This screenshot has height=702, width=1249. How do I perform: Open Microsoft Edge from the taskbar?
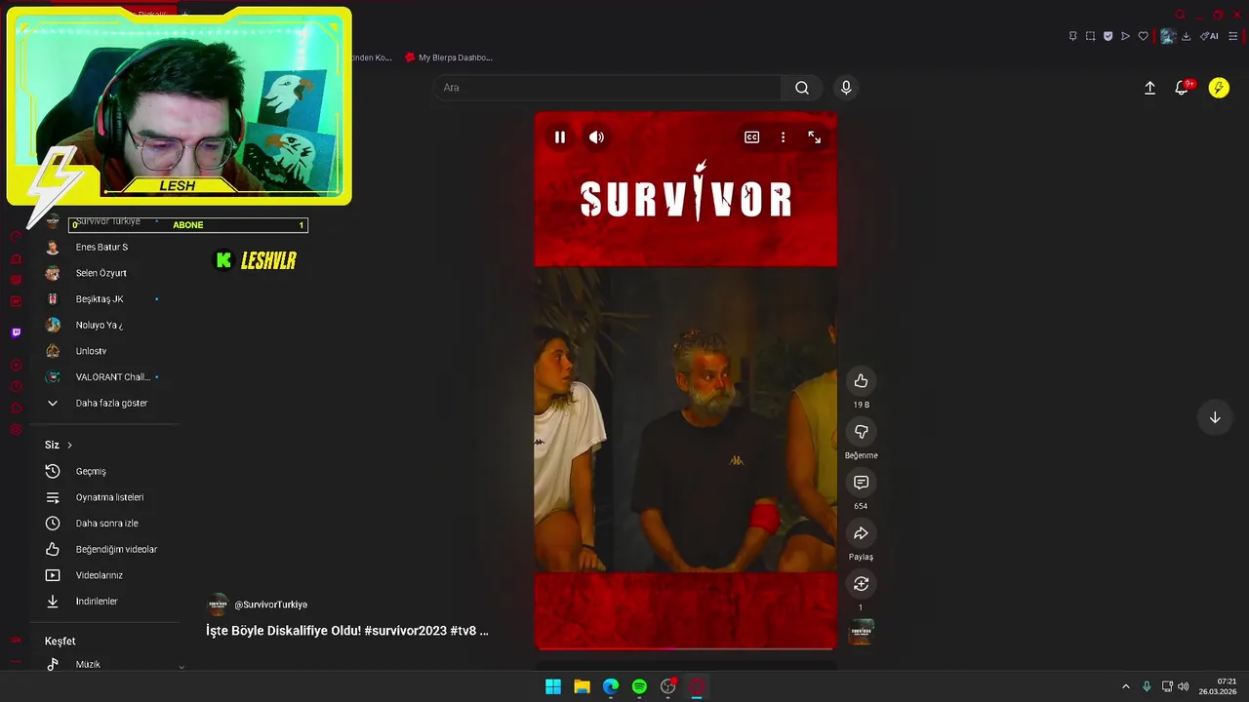point(611,686)
